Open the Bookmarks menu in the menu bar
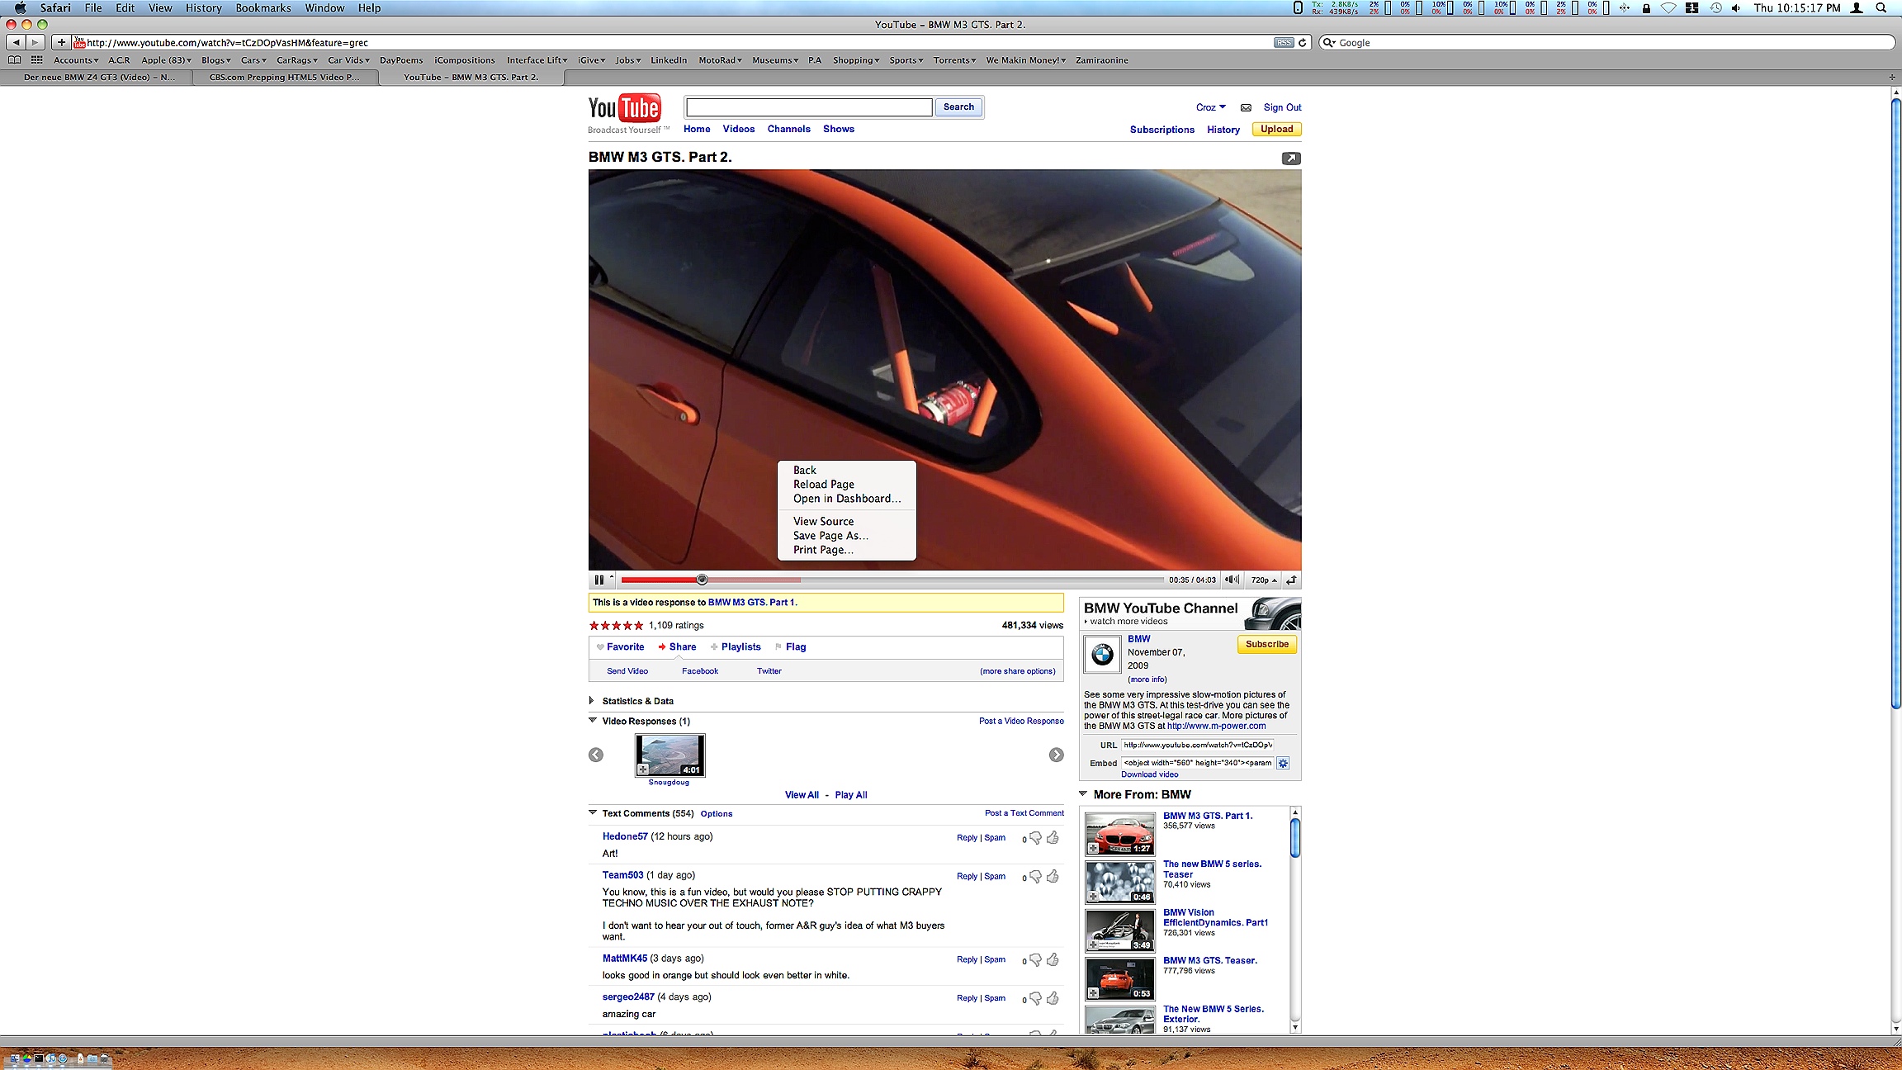The width and height of the screenshot is (1902, 1070). (x=263, y=7)
